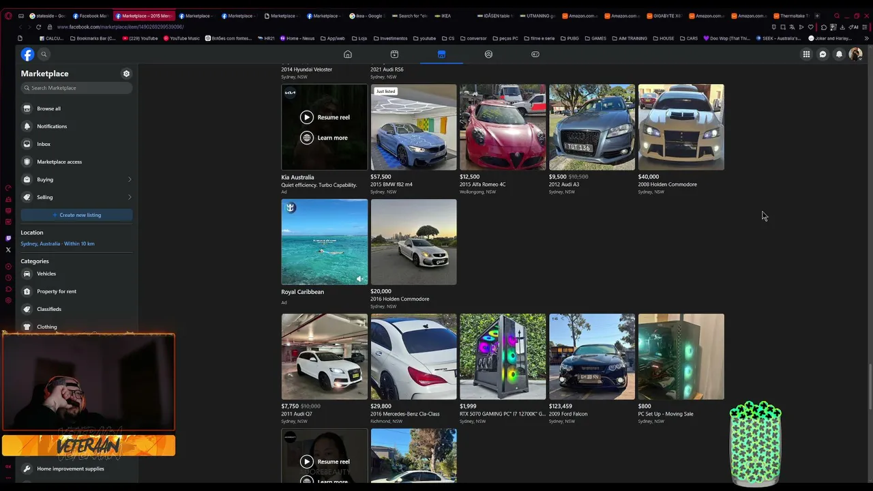This screenshot has width=873, height=491.
Task: Click Resume reel on the Kia Australia ad
Action: pos(325,117)
